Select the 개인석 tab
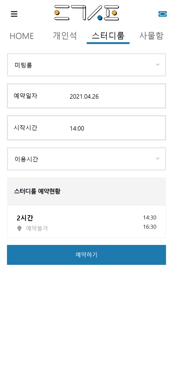Viewport: 173px width, 376px height. click(x=65, y=35)
